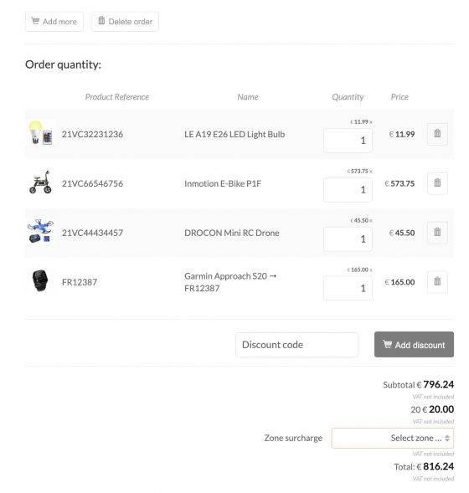Open the light bulb product thumbnail
Image resolution: width=469 pixels, height=493 pixels.
pyautogui.click(x=40, y=133)
